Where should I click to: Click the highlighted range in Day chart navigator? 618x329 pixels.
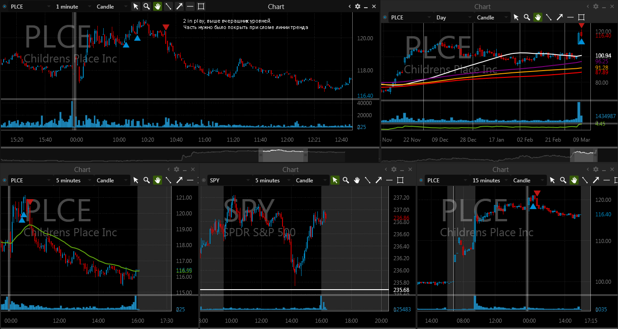(584, 154)
